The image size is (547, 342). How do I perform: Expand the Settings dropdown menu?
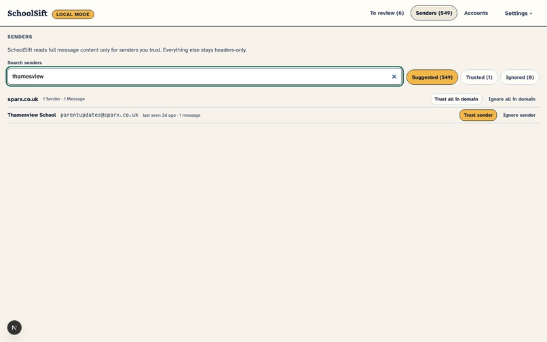[518, 14]
